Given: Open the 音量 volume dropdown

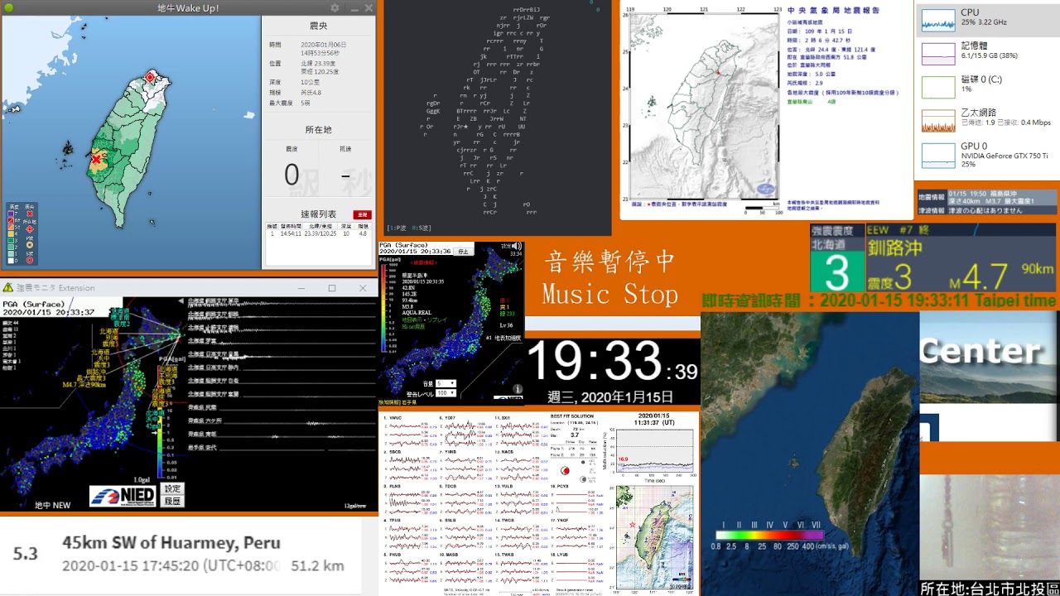Looking at the screenshot, I should point(446,384).
